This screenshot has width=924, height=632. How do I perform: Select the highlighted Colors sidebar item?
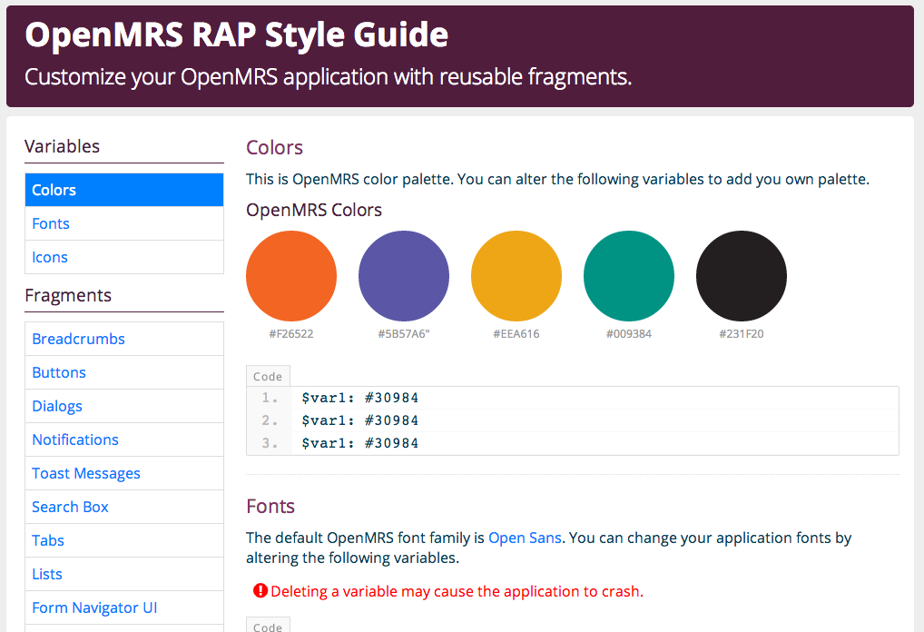[x=124, y=190]
